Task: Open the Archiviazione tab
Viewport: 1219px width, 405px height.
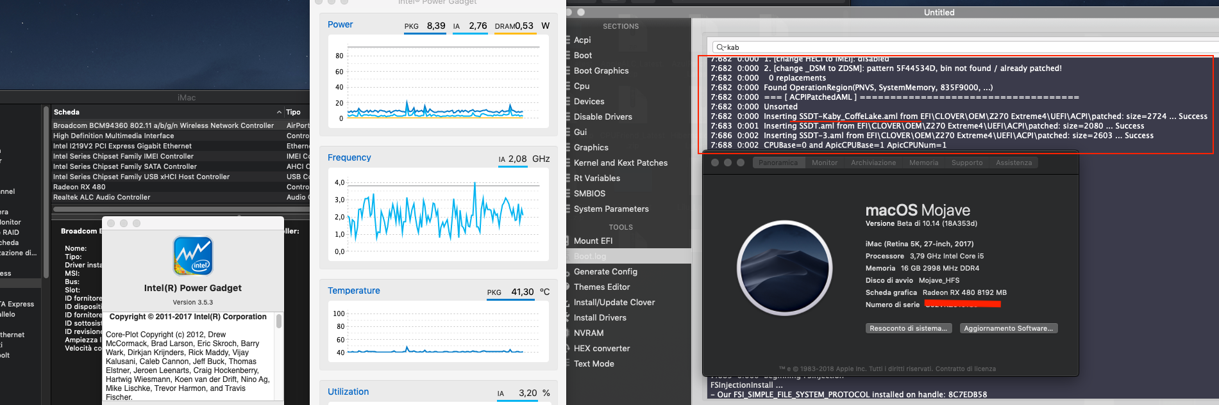Action: 873,163
